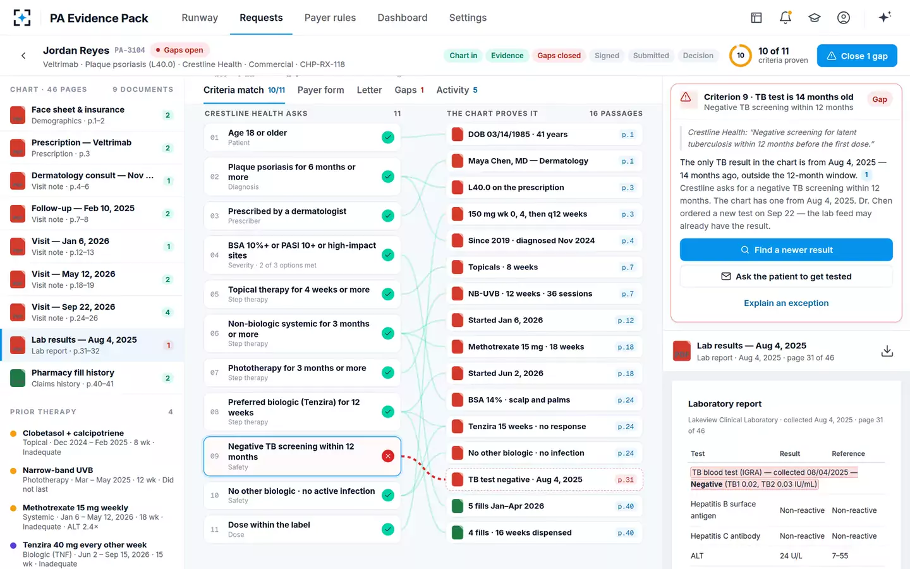Click green check on Dose within the label
The image size is (910, 569).
click(x=388, y=529)
